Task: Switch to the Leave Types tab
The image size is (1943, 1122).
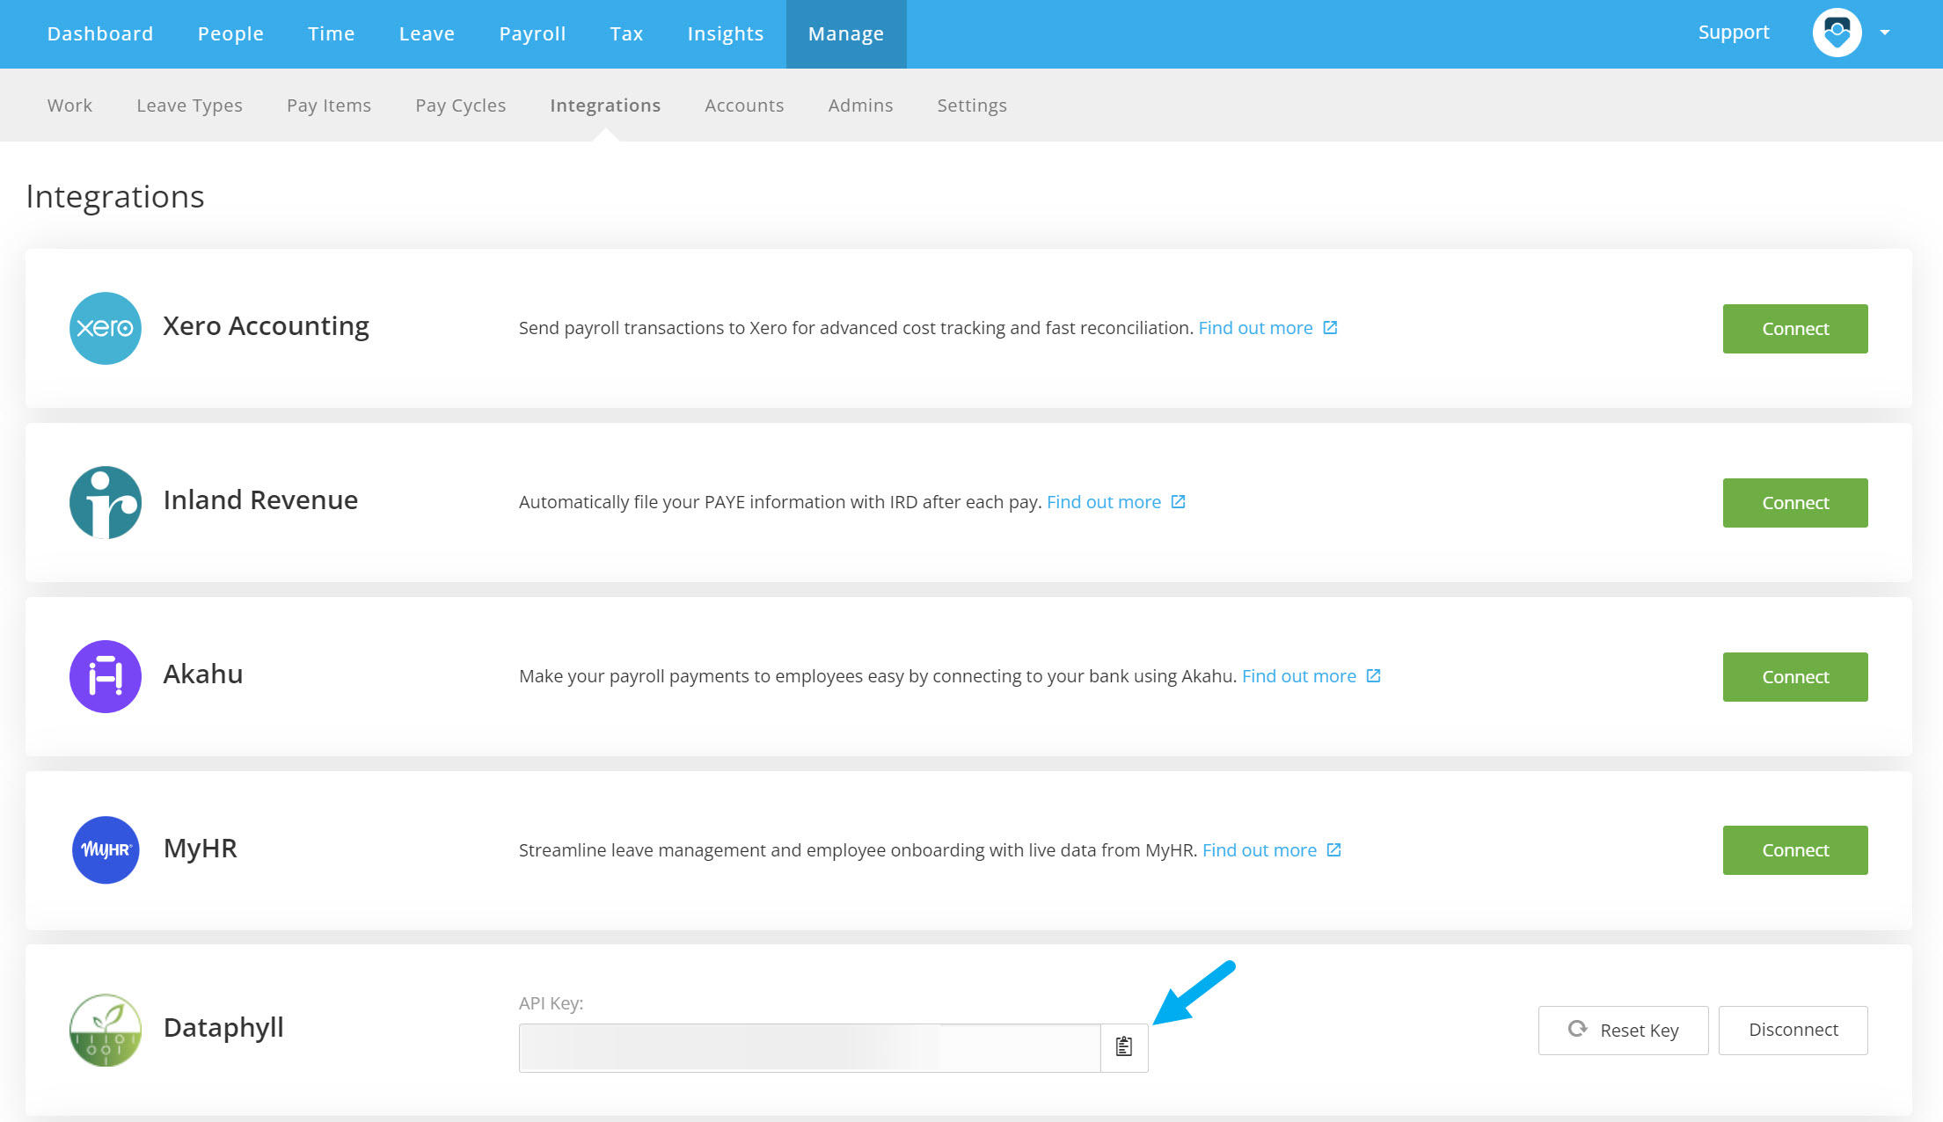Action: click(x=189, y=106)
